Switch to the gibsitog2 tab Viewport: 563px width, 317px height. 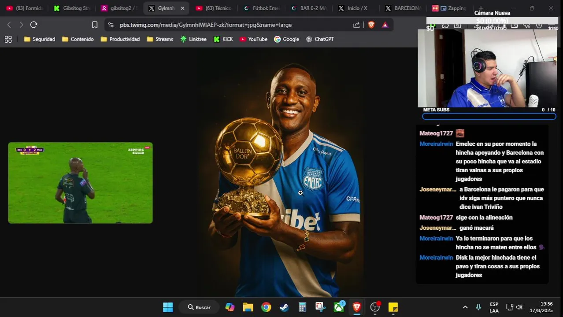(119, 8)
